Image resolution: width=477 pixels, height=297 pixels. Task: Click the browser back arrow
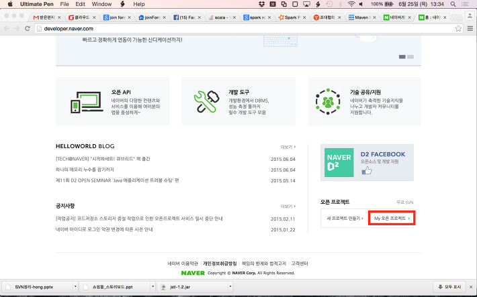(x=7, y=29)
